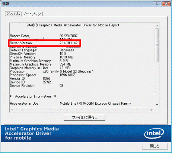Click the vertical scrollbar thumb
172x153 pixels.
click(x=157, y=45)
